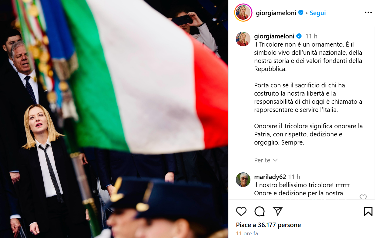Expand the 'Per te' comments filter
This screenshot has width=375, height=238.
pyautogui.click(x=266, y=160)
